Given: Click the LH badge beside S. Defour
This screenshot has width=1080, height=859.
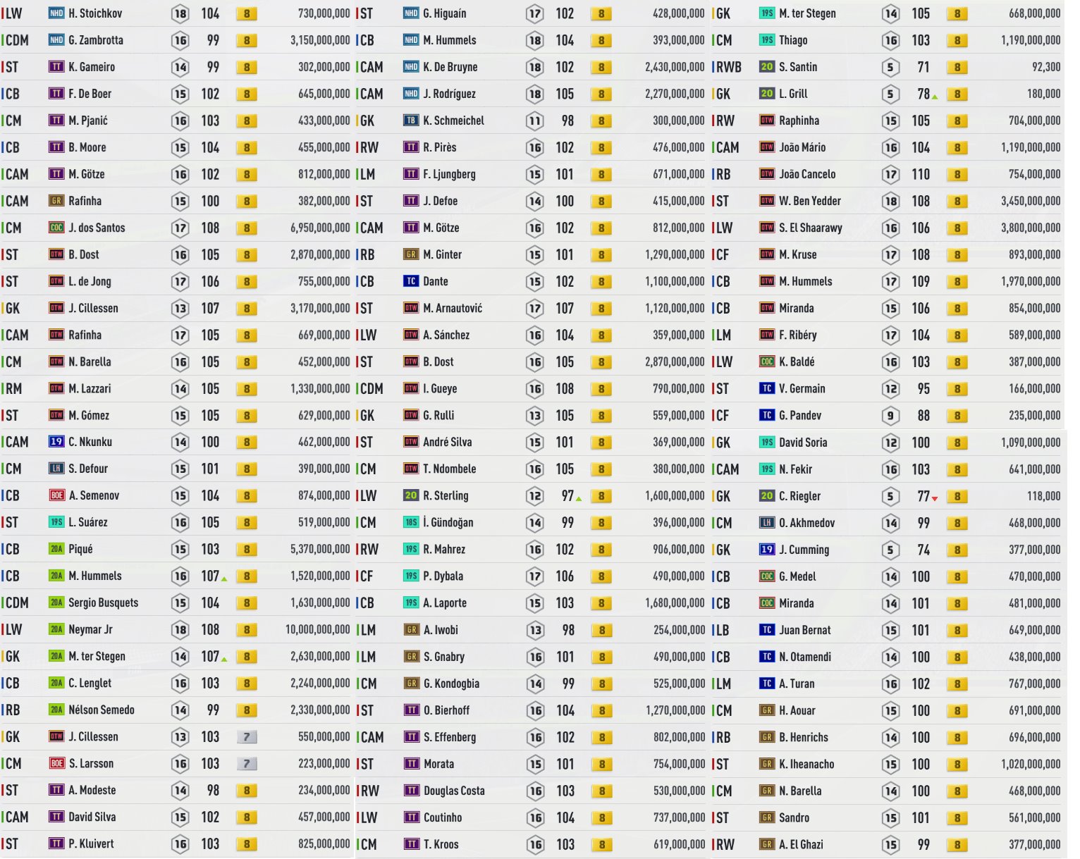Looking at the screenshot, I should [56, 469].
